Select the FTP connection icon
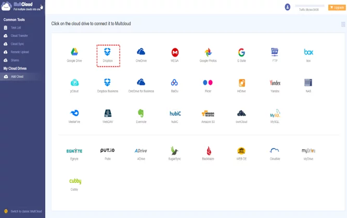Viewport: 347px width, 218px height. (x=275, y=52)
